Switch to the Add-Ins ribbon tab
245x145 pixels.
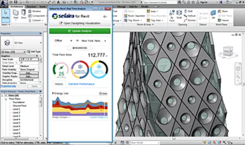pos(133,6)
